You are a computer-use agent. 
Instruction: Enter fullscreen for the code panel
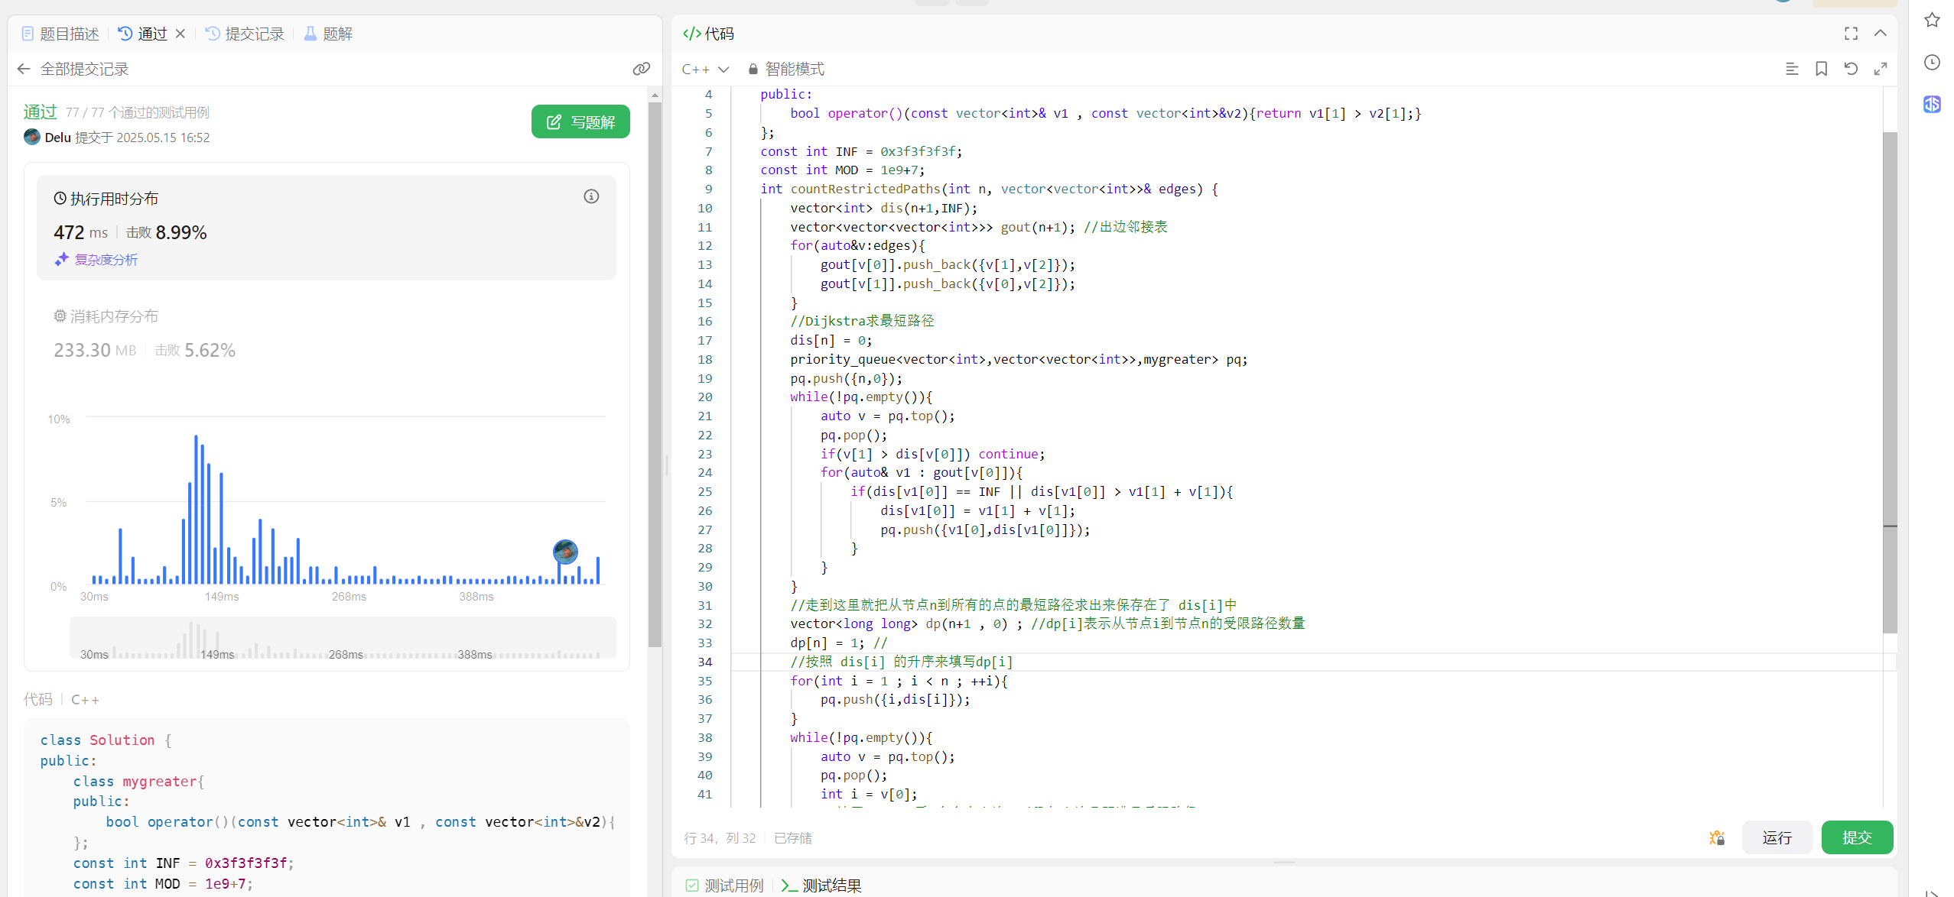point(1851,34)
